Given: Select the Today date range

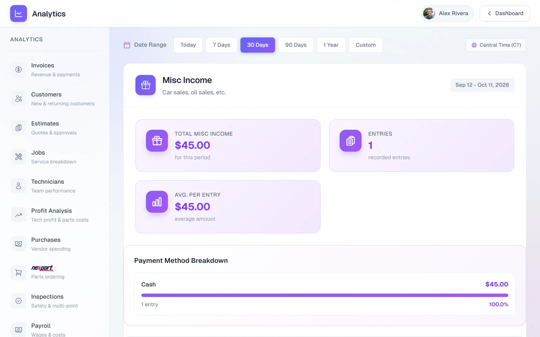Looking at the screenshot, I should pos(188,45).
